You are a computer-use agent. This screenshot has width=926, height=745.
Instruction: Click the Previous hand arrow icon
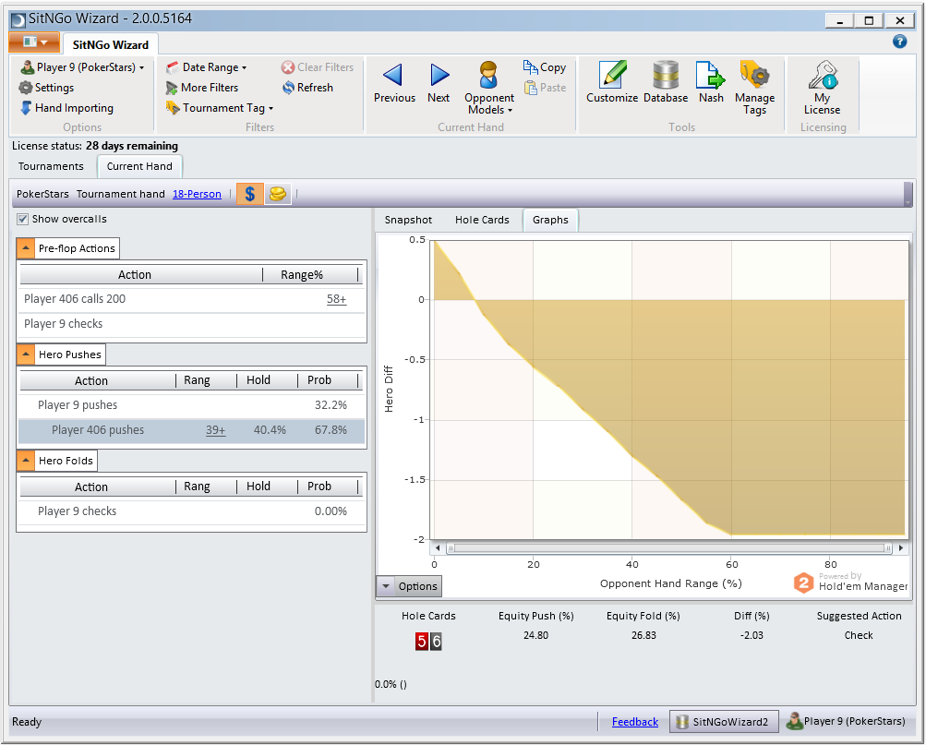(x=393, y=76)
